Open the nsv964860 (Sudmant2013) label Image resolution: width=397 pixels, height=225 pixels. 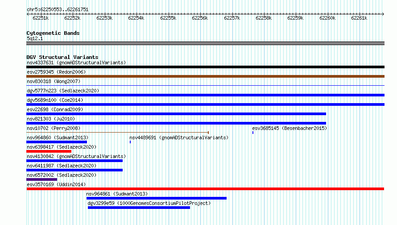click(58, 137)
